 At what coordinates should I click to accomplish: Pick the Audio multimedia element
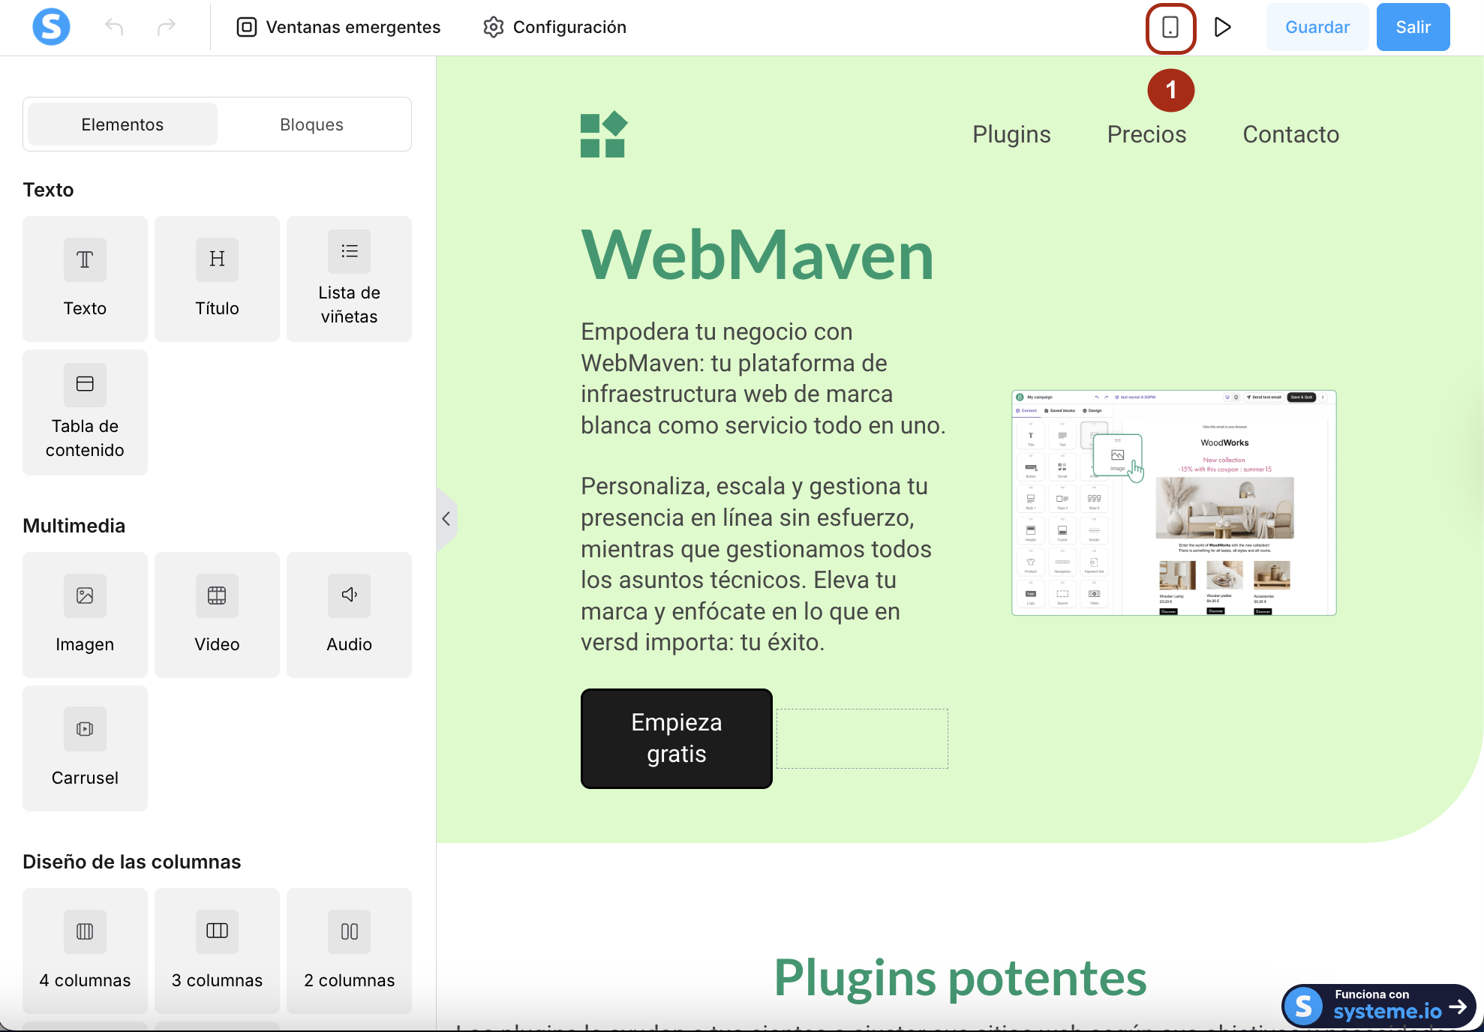coord(349,614)
